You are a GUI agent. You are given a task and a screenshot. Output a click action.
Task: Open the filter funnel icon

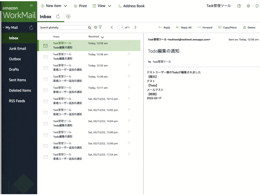100,27
